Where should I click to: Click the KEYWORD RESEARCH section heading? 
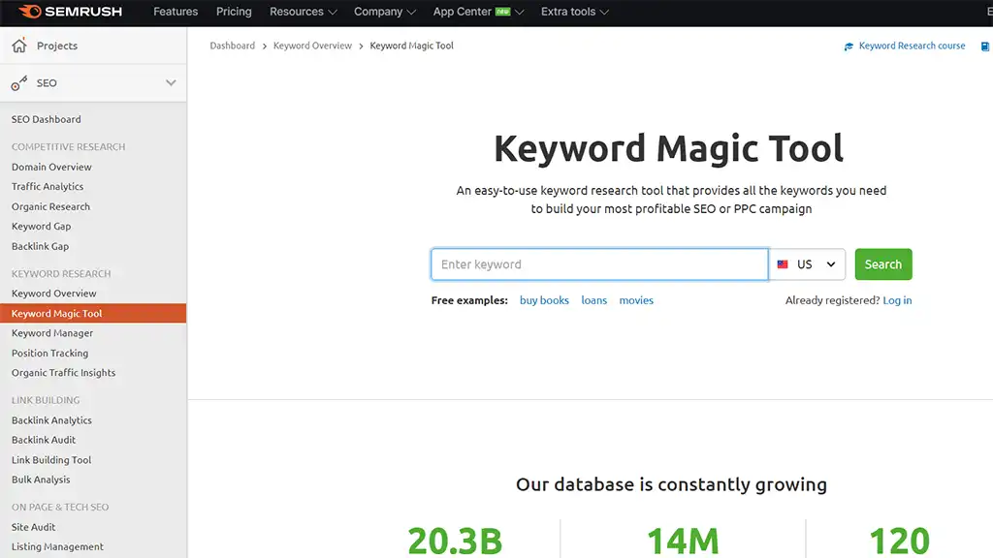(x=61, y=274)
